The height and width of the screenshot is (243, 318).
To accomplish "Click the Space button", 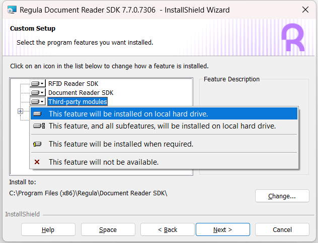I will pos(108,229).
